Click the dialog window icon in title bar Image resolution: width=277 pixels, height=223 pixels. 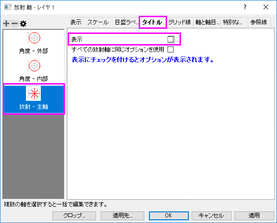(x=7, y=7)
